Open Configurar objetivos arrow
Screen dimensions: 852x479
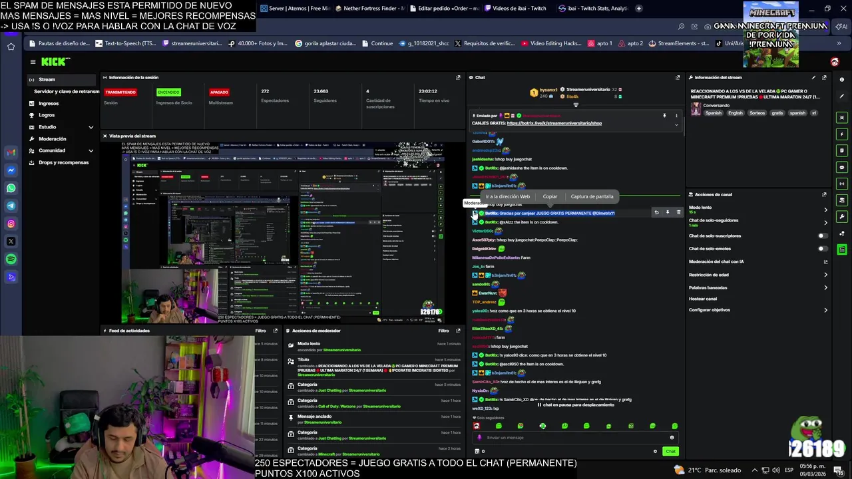pos(825,310)
